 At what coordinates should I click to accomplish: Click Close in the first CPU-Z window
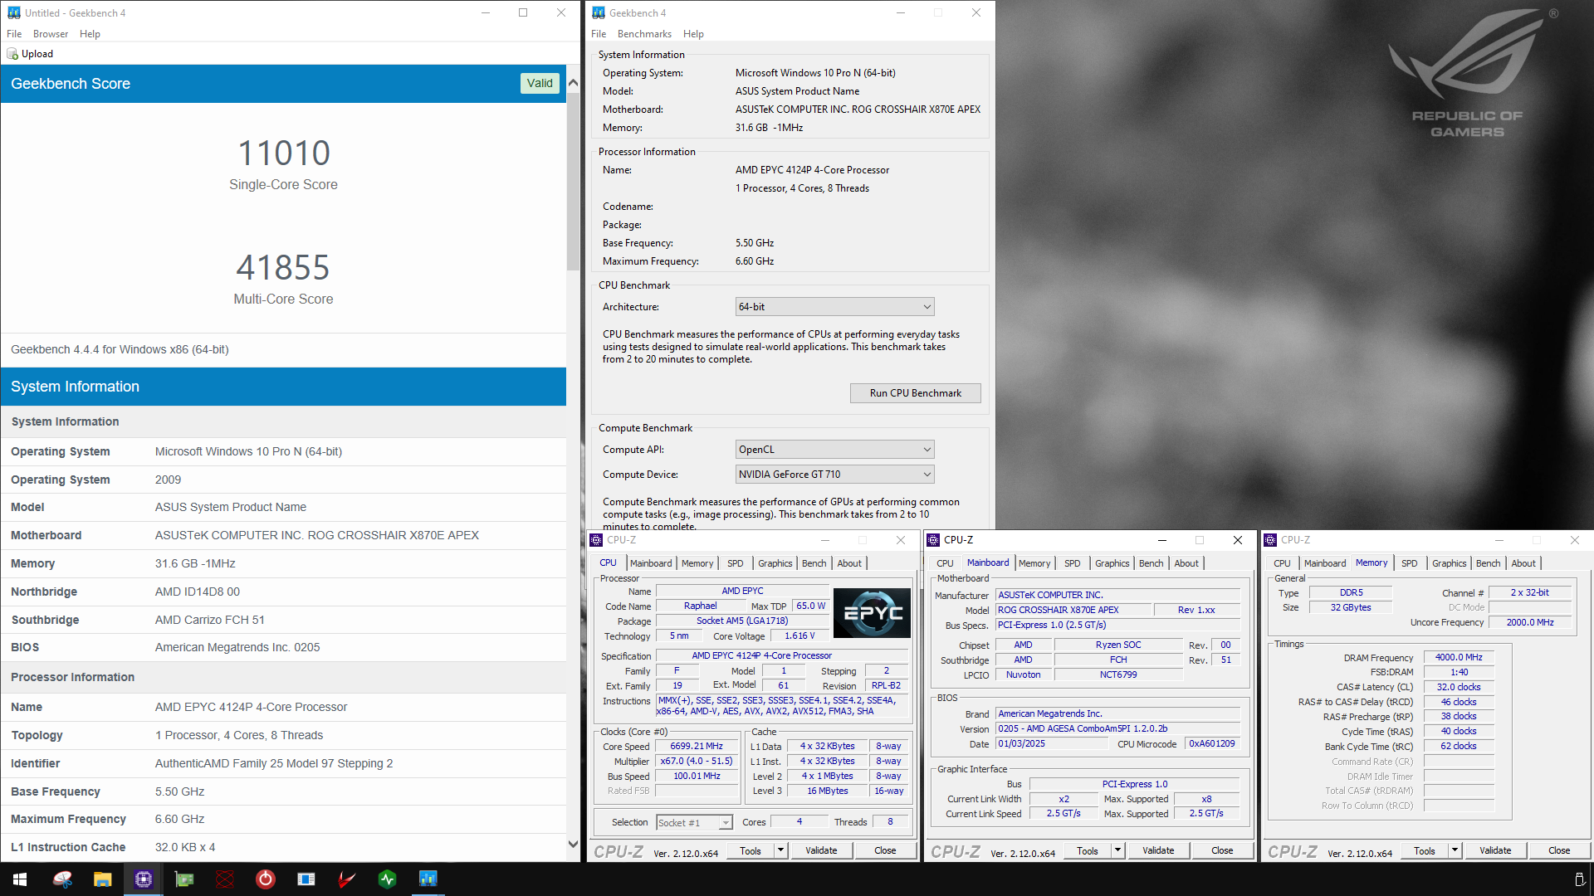tap(885, 850)
